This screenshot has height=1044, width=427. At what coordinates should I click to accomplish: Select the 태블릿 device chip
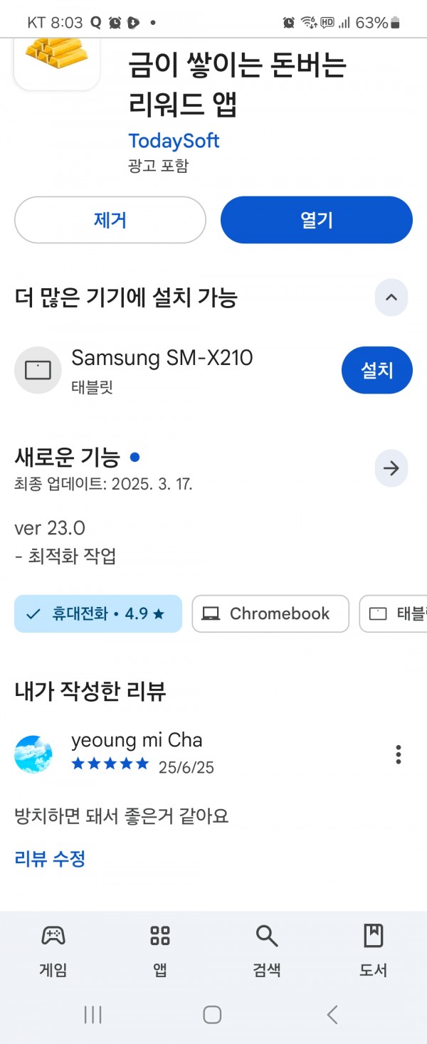[x=393, y=613]
